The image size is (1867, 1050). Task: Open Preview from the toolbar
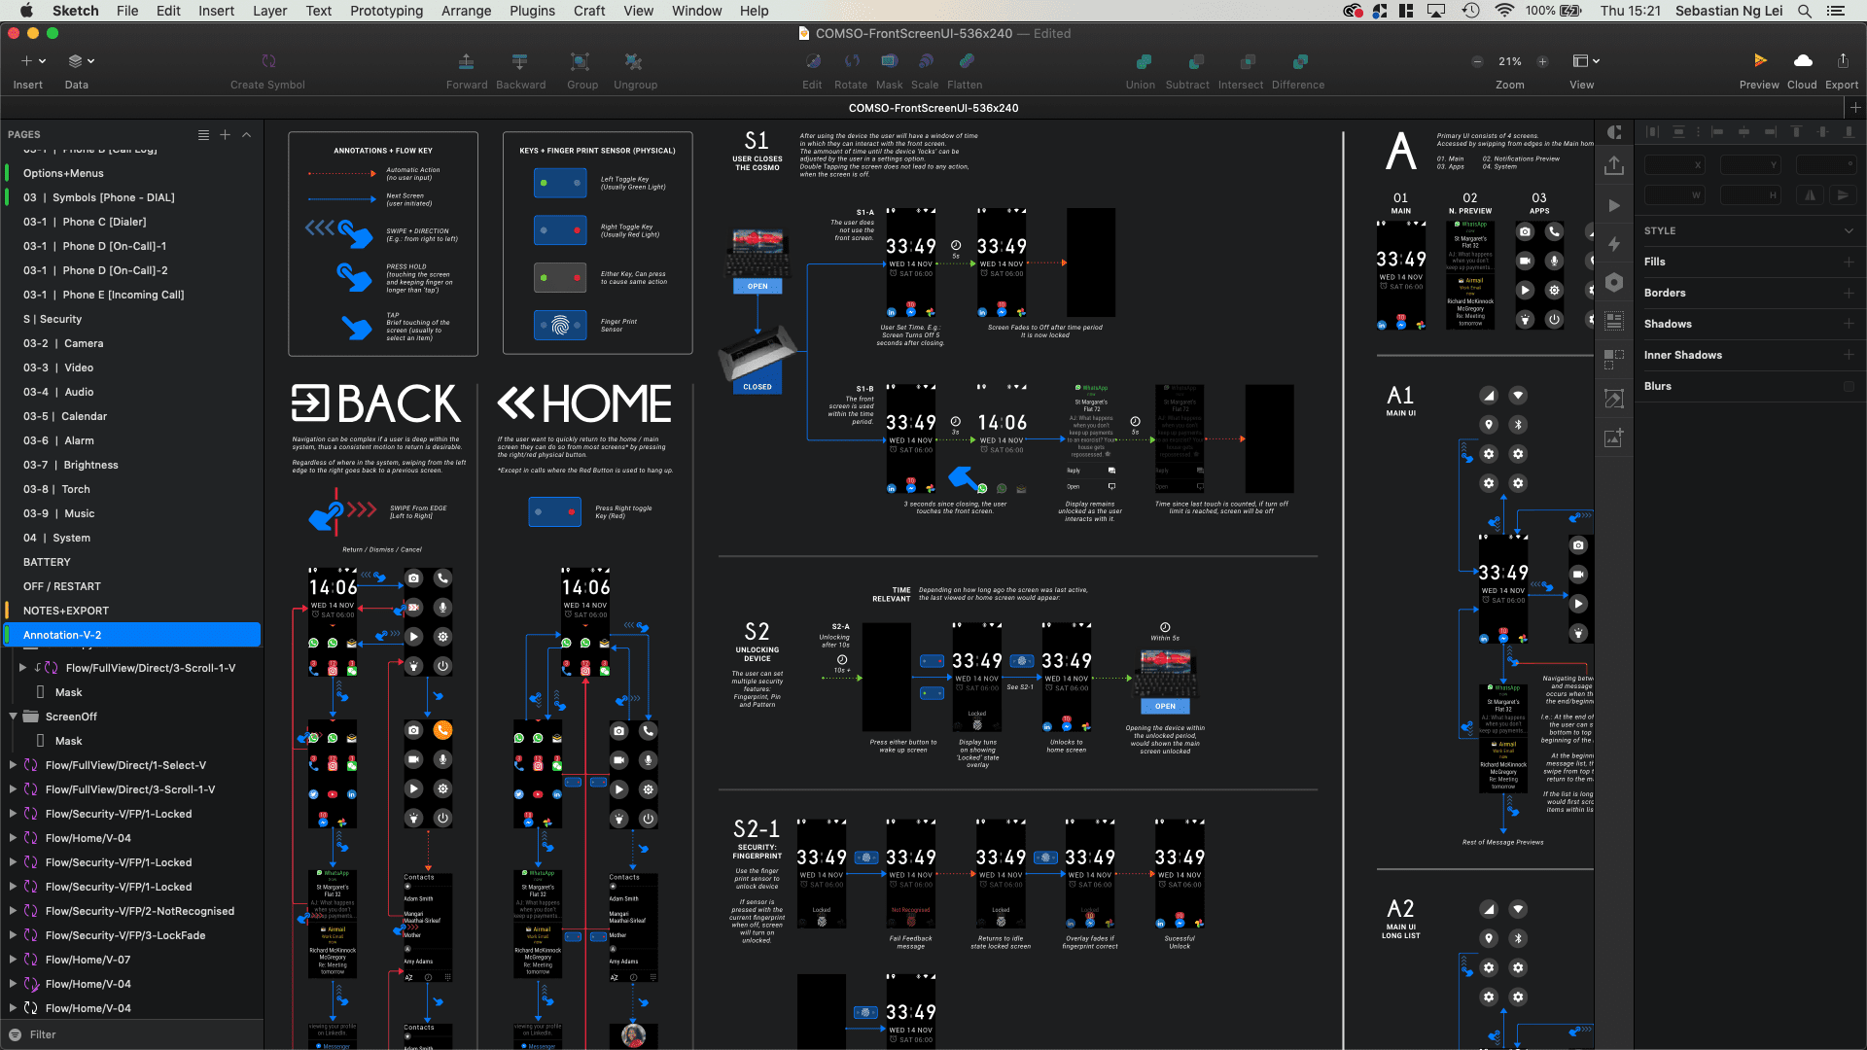(1759, 61)
